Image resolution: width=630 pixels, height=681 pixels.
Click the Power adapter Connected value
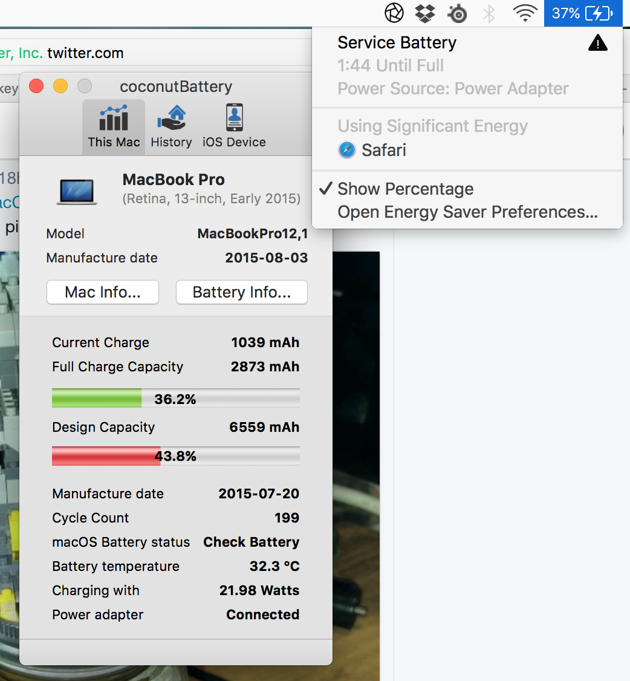[x=262, y=614]
